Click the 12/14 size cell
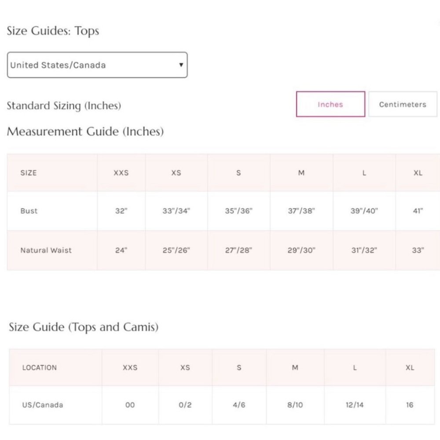440x440 pixels. click(354, 405)
